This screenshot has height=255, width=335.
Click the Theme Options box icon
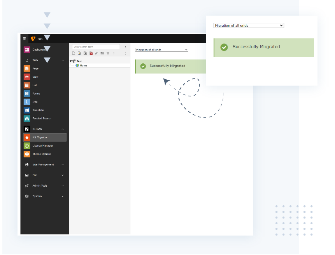click(27, 154)
